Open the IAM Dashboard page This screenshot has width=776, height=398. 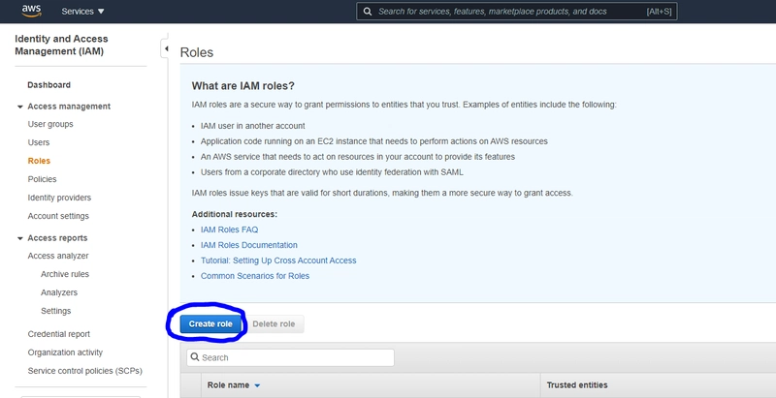pos(48,85)
